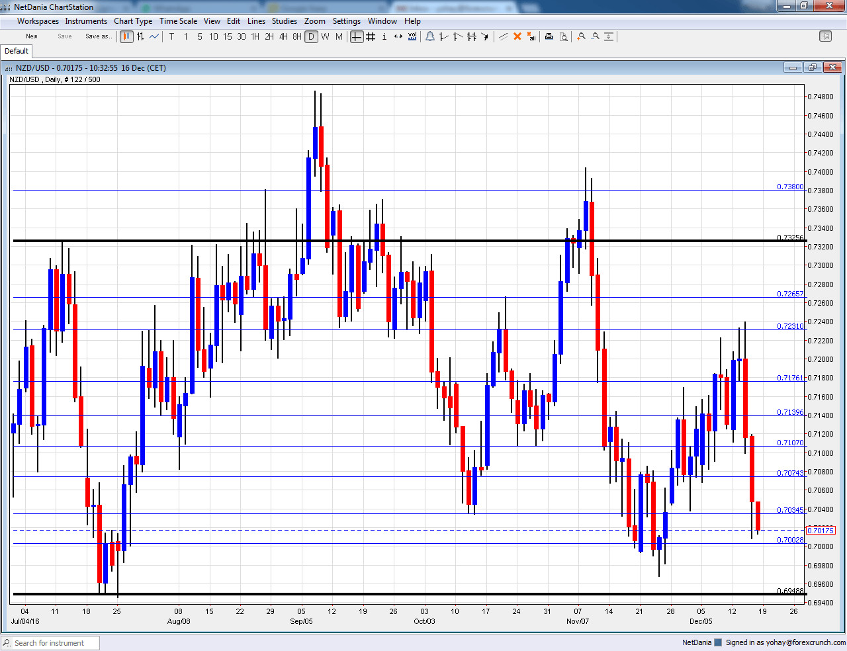847x651 pixels.
Task: Select the candlestick chart type icon
Action: click(x=126, y=36)
